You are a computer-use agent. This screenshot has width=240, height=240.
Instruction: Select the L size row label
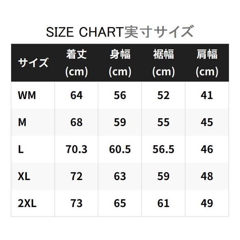coord(21,149)
